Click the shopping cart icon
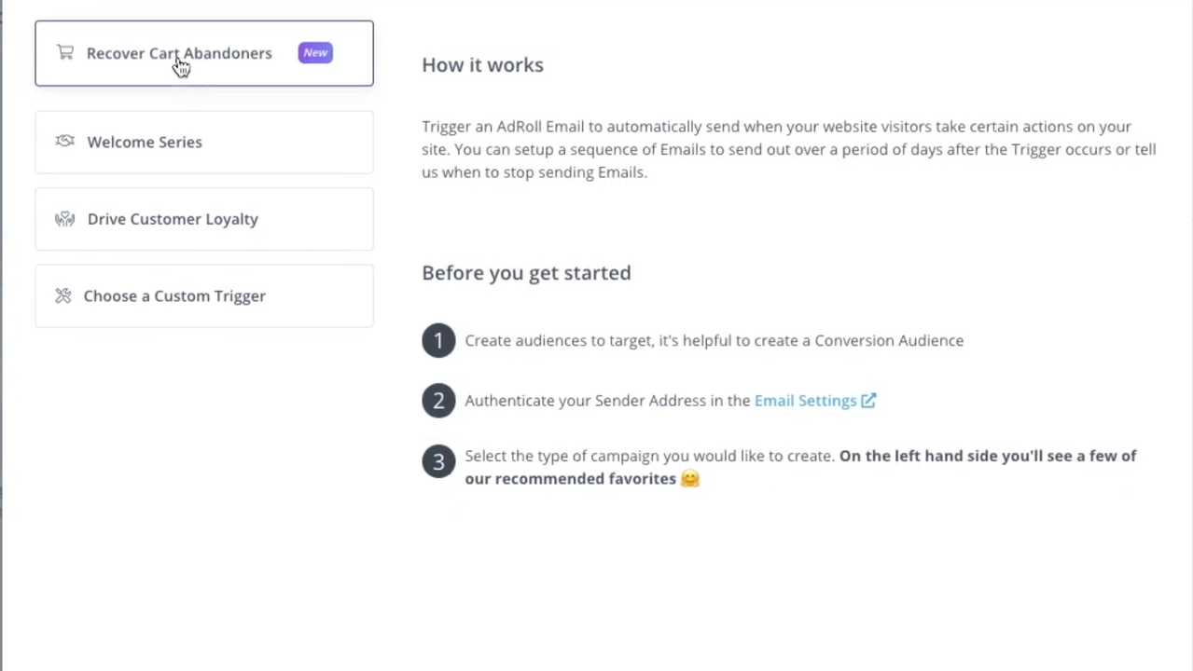 pyautogui.click(x=64, y=52)
